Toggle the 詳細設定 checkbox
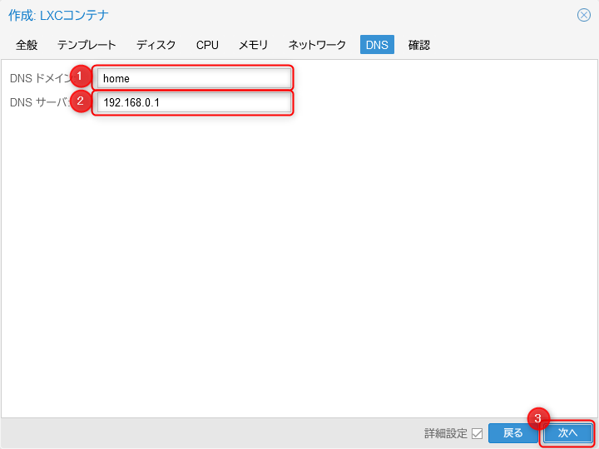 pyautogui.click(x=477, y=433)
